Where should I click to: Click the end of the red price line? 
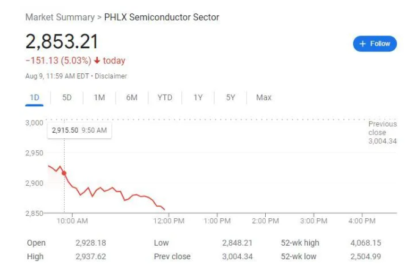pyautogui.click(x=164, y=210)
